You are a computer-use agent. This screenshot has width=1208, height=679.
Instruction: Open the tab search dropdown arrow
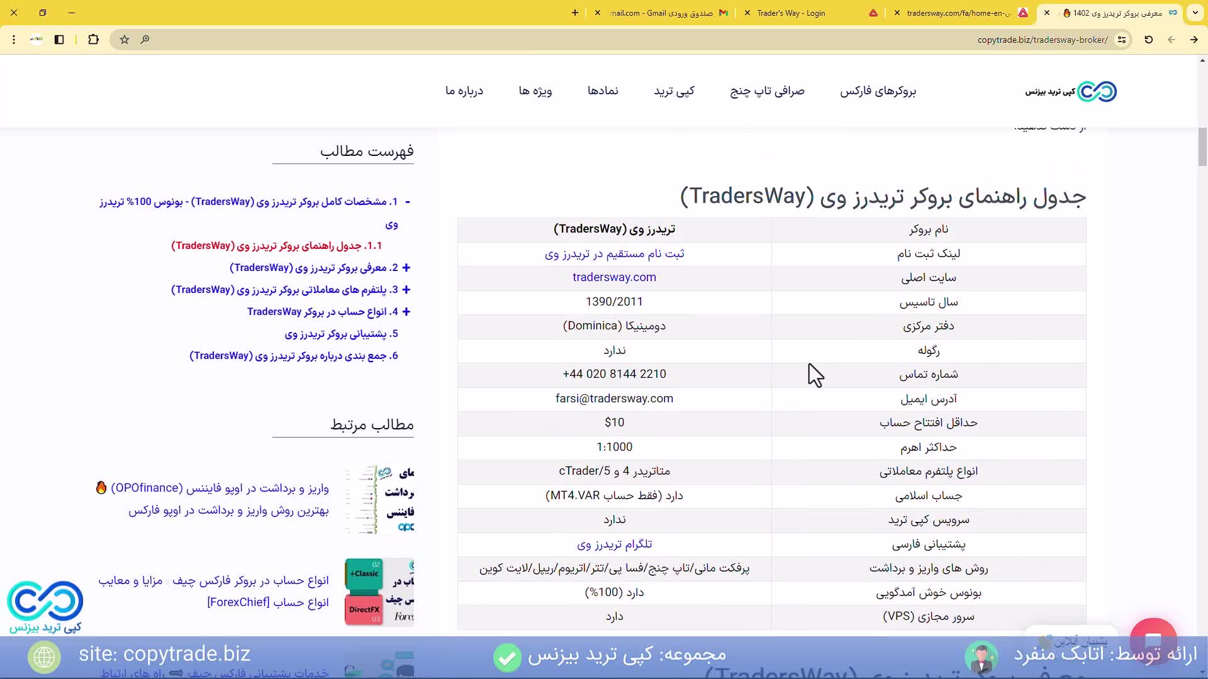[x=1195, y=13]
